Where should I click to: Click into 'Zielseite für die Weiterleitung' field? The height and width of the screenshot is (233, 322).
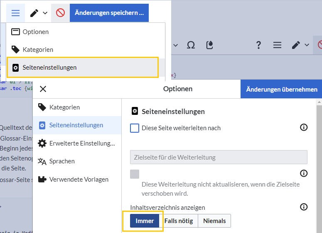click(219, 157)
